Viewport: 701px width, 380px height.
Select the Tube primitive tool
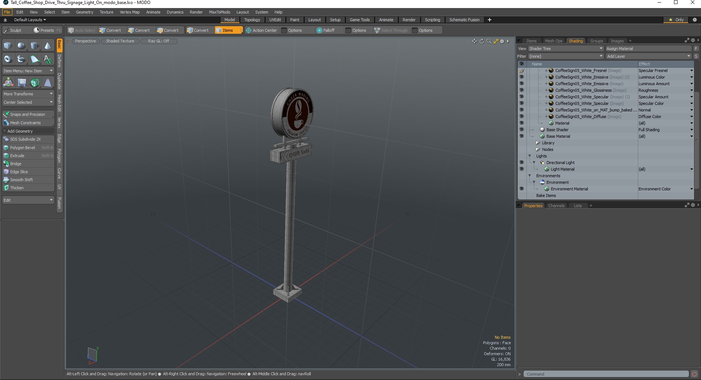[21, 59]
